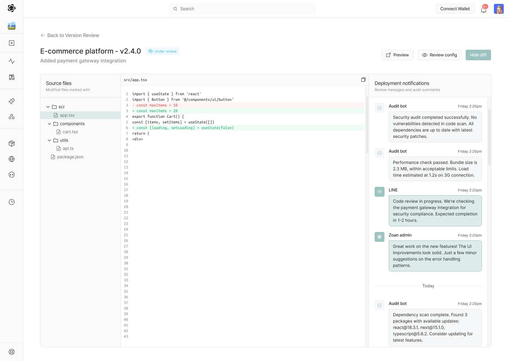Open cart.tsx in the file tree
508x361 pixels.
[x=67, y=132]
